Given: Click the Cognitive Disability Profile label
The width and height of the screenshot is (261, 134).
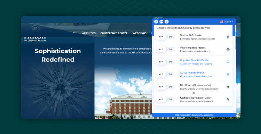Looking at the screenshot, I should tap(194, 60).
